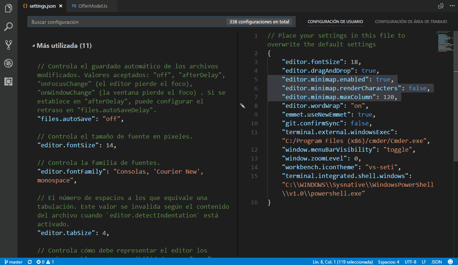
Task: Click Espacios: 4 indentation setting
Action: [389, 262]
